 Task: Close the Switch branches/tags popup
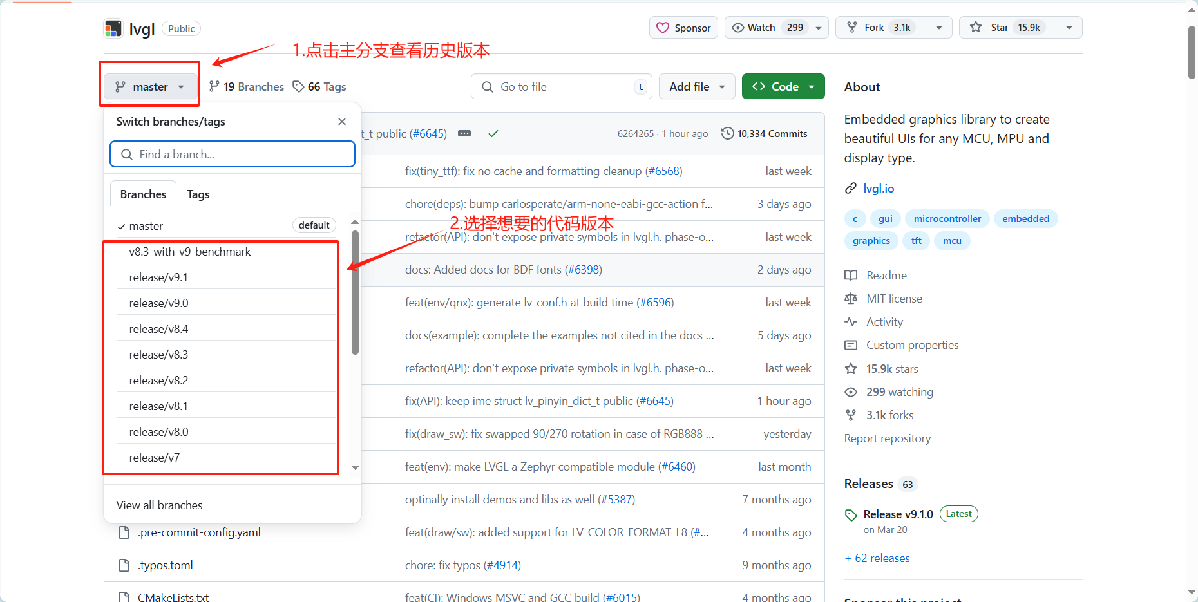342,122
